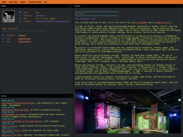This screenshot has width=183, height=137.
Task: Click the call log panel title
Action: tap(3, 96)
